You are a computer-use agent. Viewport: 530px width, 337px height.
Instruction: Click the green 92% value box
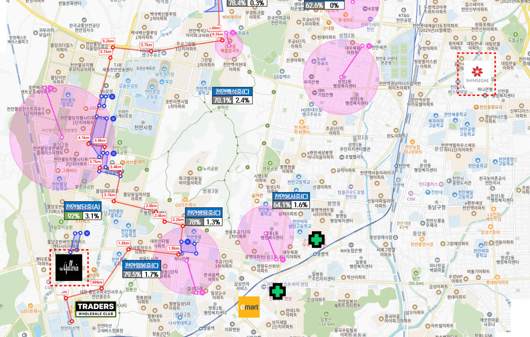(73, 216)
